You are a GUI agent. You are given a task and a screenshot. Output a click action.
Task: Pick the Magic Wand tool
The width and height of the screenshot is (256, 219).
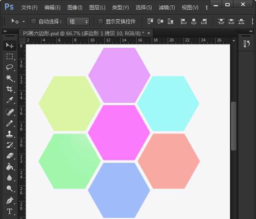click(x=9, y=78)
